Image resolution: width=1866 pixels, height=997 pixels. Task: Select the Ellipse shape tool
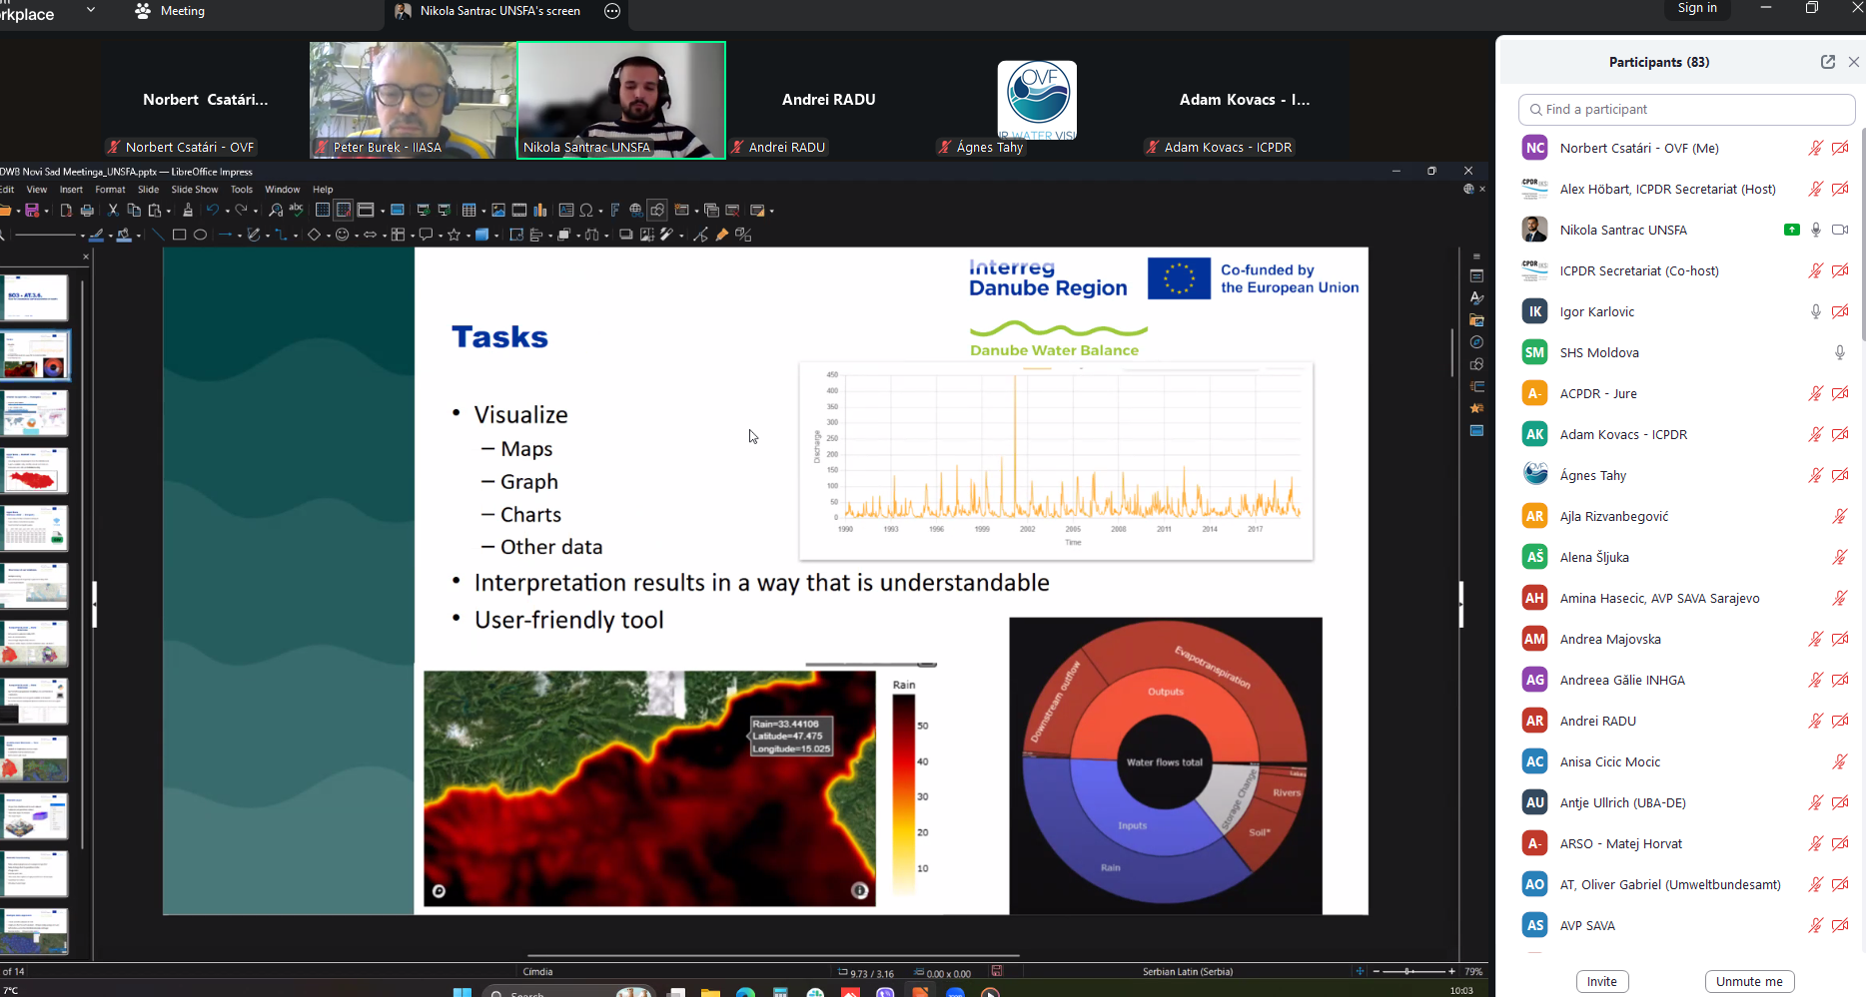[200, 236]
